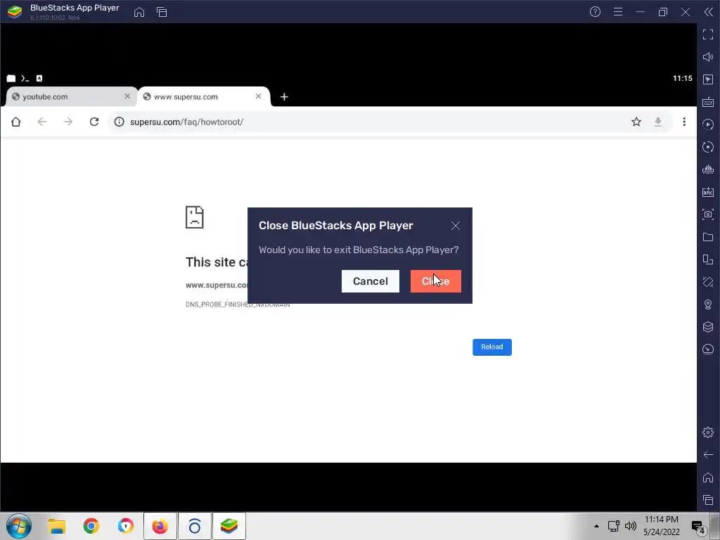720x540 pixels.
Task: Click the shake sidebar icon
Action: [x=708, y=282]
